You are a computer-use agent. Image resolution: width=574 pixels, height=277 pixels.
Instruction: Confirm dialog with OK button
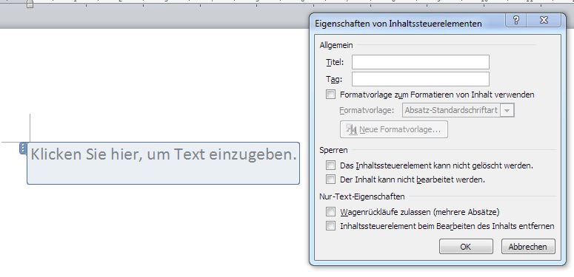[466, 247]
